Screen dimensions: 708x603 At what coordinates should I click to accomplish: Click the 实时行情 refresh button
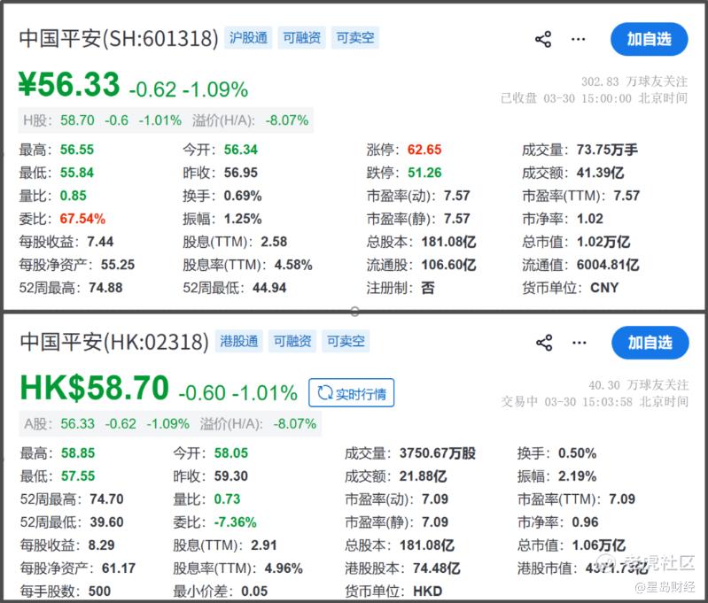pos(351,392)
